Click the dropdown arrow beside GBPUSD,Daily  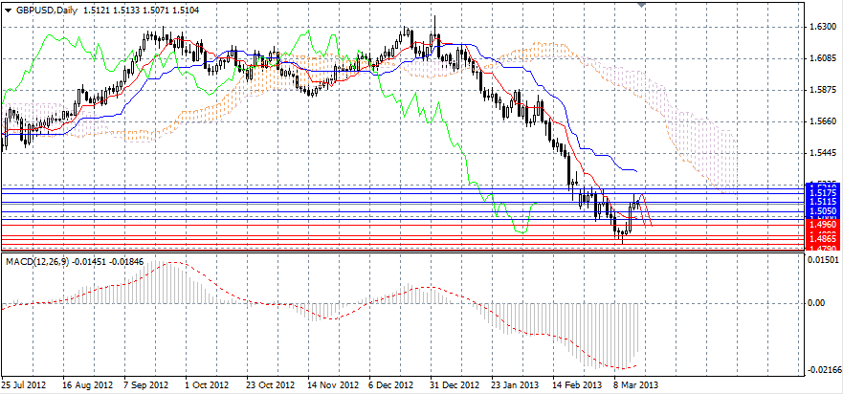[x=7, y=9]
